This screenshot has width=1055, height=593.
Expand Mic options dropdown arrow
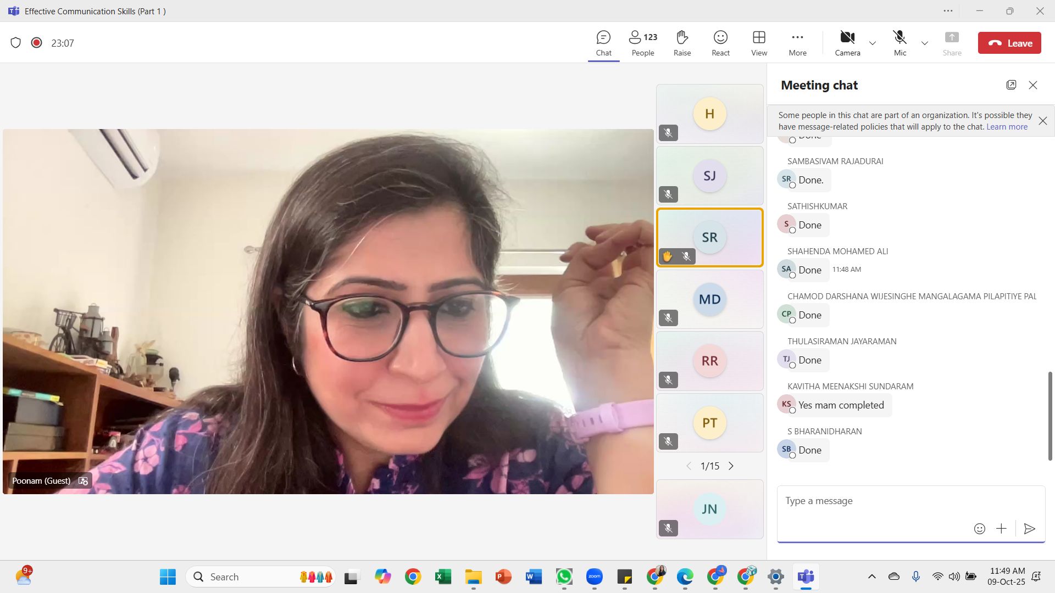point(925,43)
